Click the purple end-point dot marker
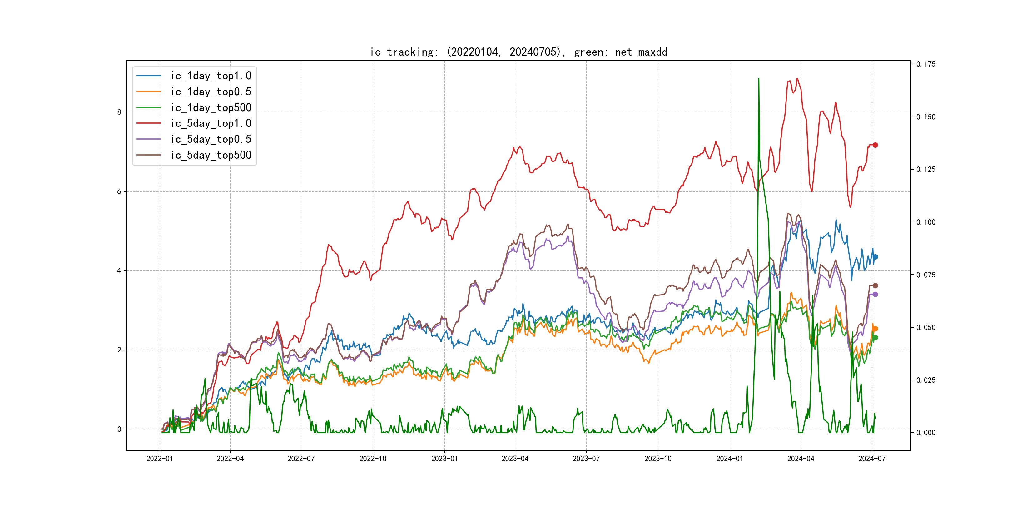Screen dimensions: 1012x506 (x=875, y=294)
